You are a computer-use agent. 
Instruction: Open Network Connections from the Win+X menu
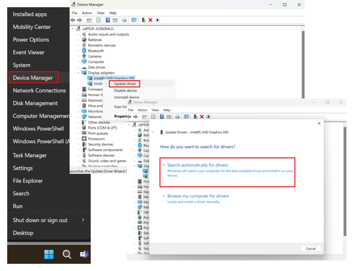pos(39,91)
